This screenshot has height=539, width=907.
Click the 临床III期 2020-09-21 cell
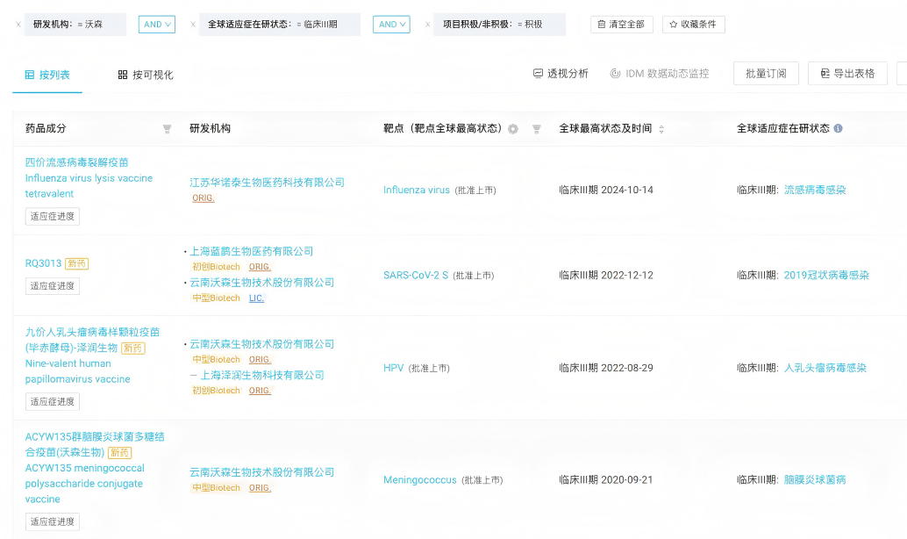[x=605, y=480]
